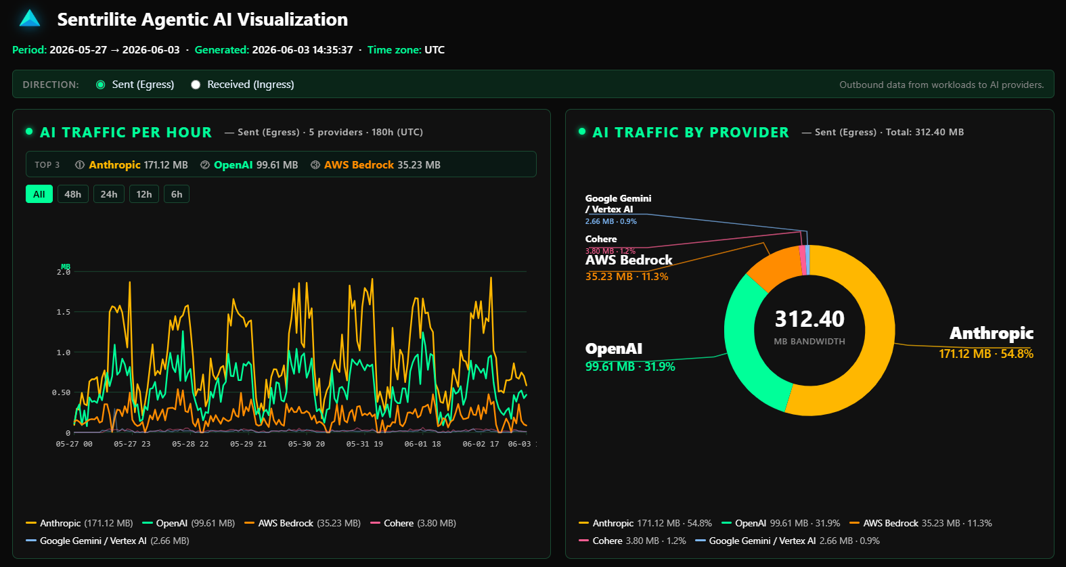Click the Cohere donut callout label
The image size is (1066, 567).
[x=610, y=244]
